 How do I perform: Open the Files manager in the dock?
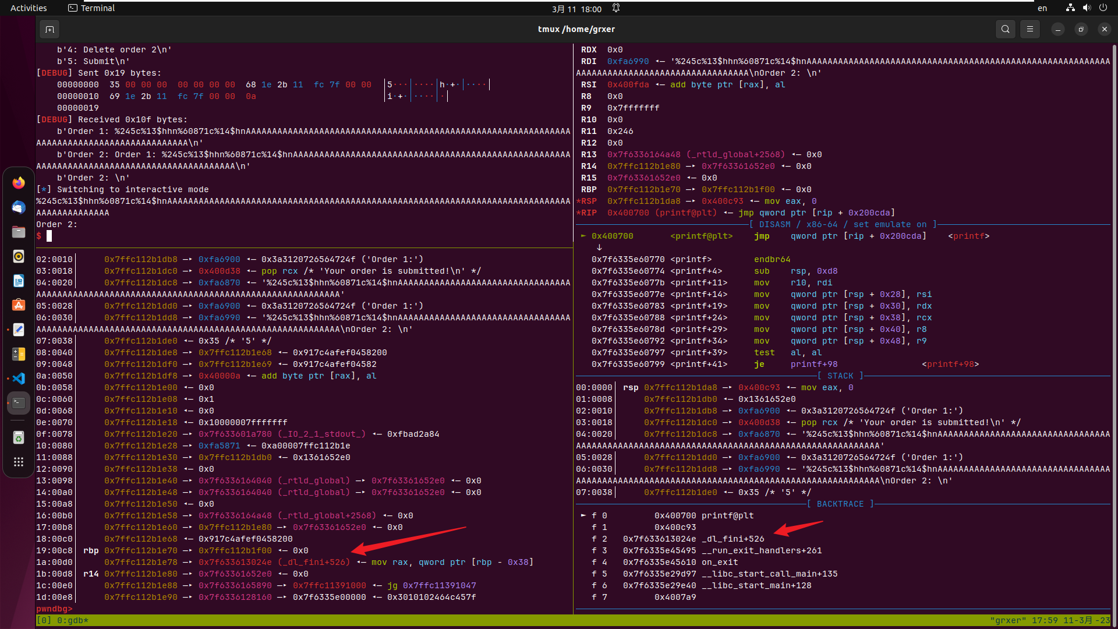(x=19, y=232)
